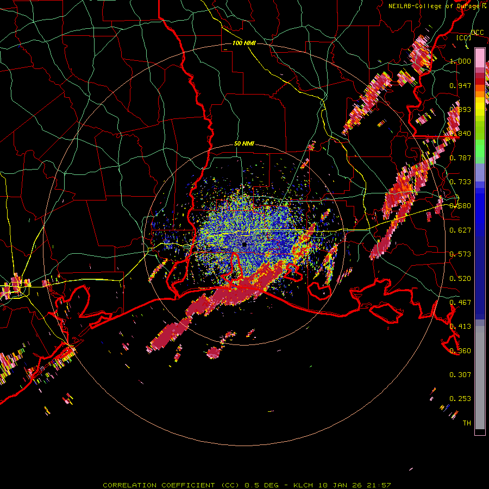Click the KLCH 10 JAN 26 21:57 timestamp
Screen dimensions: 489x489
point(342,485)
